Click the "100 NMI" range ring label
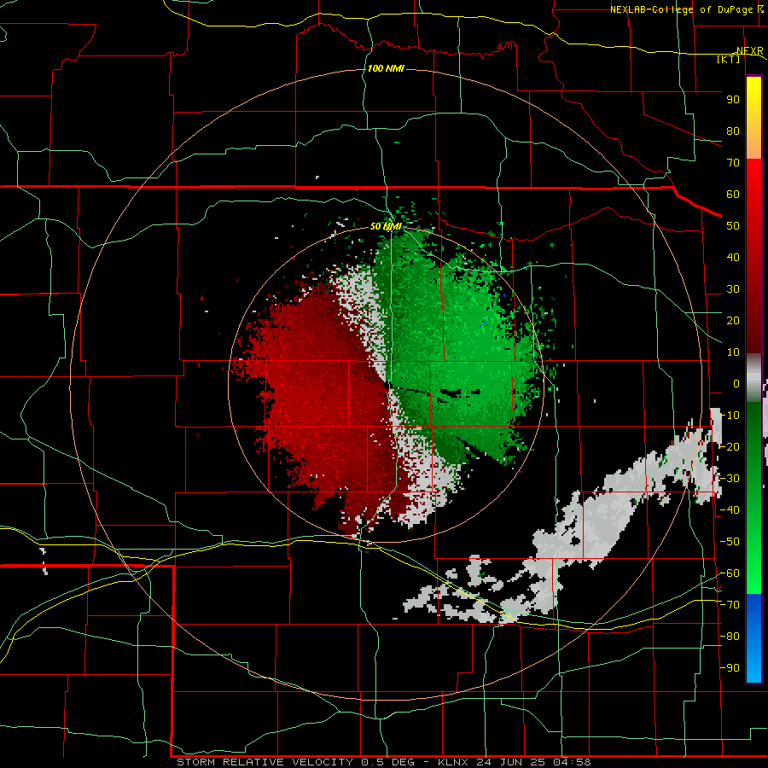Image resolution: width=768 pixels, height=768 pixels. coord(386,68)
